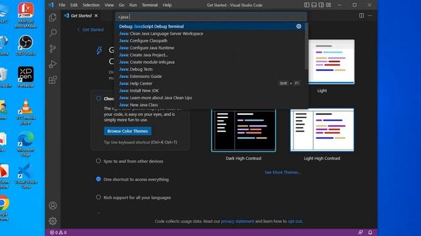Click the command palette input field
This screenshot has height=236, width=421.
pos(211,17)
